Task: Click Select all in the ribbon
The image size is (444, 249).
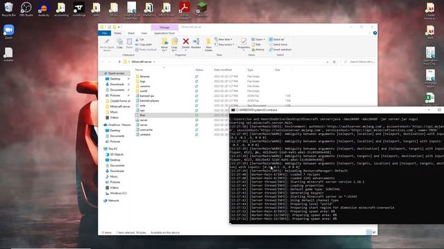Action: [x=276, y=39]
